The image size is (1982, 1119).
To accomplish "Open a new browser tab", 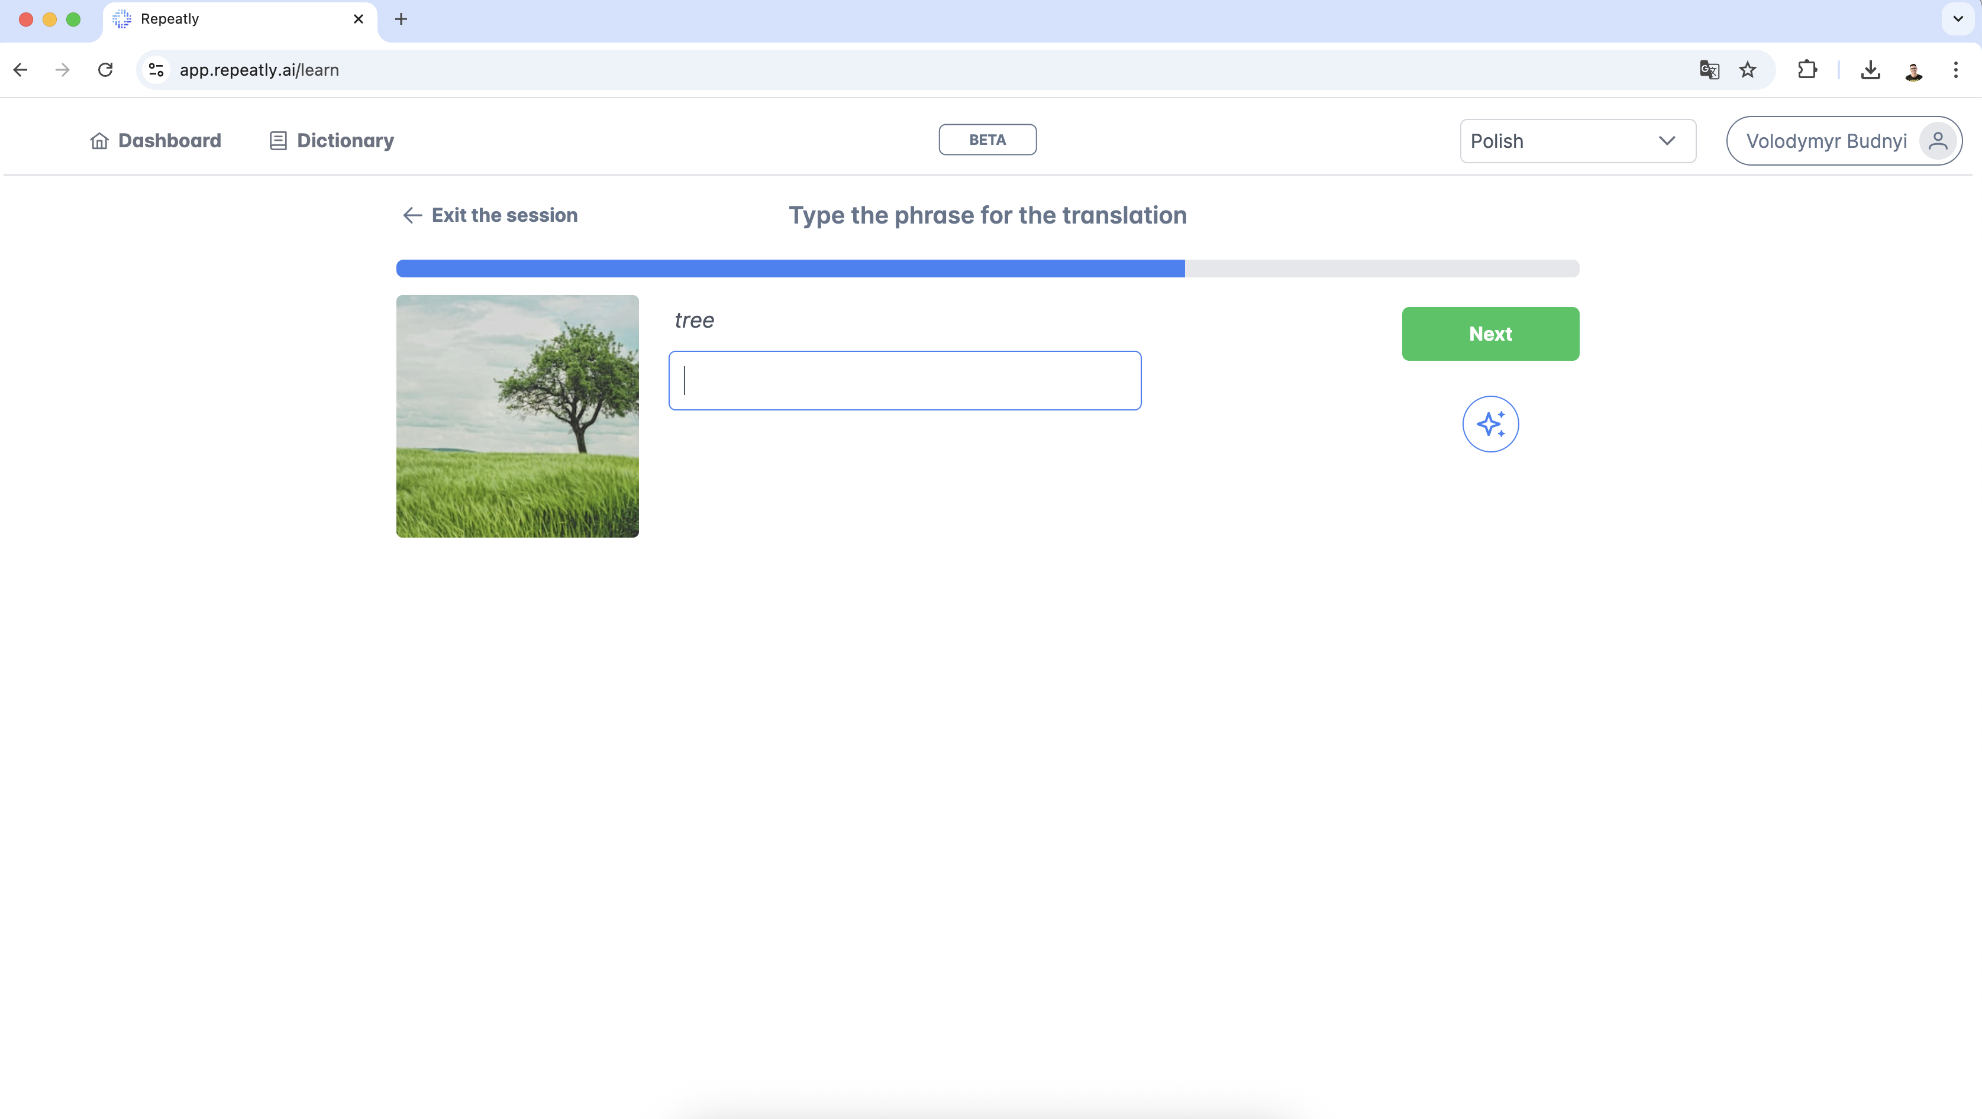I will coord(401,20).
